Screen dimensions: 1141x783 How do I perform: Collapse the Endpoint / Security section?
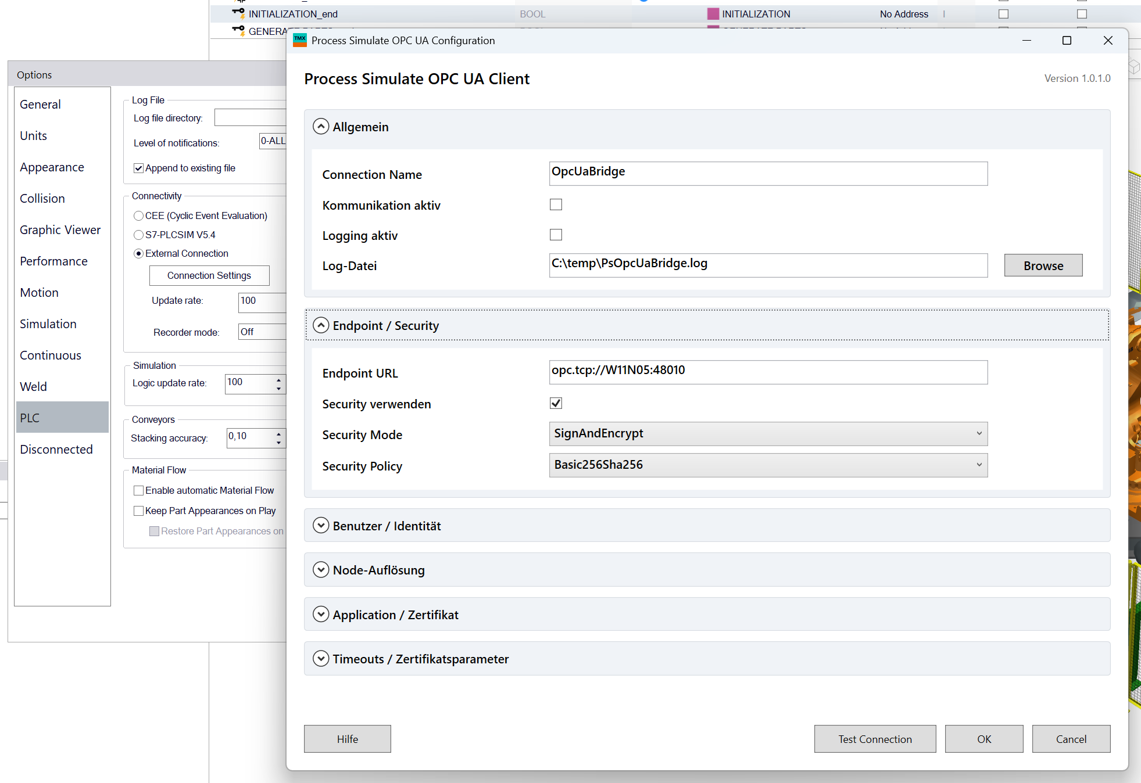tap(321, 325)
